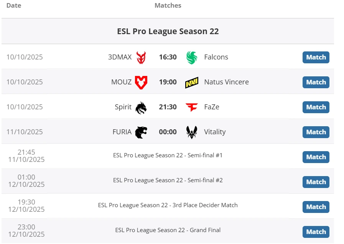Click the FaZe team logo
The height and width of the screenshot is (244, 344).
click(191, 107)
